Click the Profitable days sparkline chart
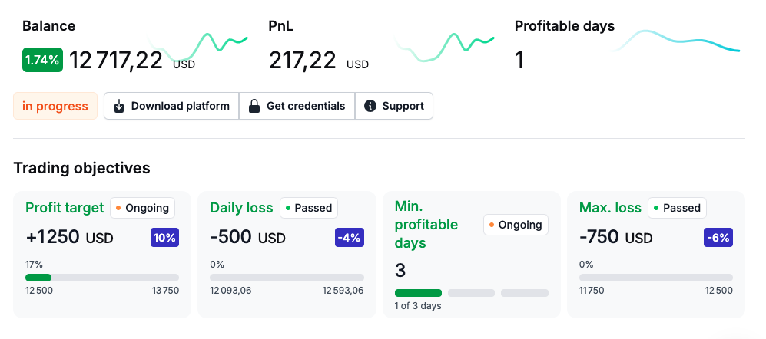Image resolution: width=766 pixels, height=339 pixels. [676, 41]
